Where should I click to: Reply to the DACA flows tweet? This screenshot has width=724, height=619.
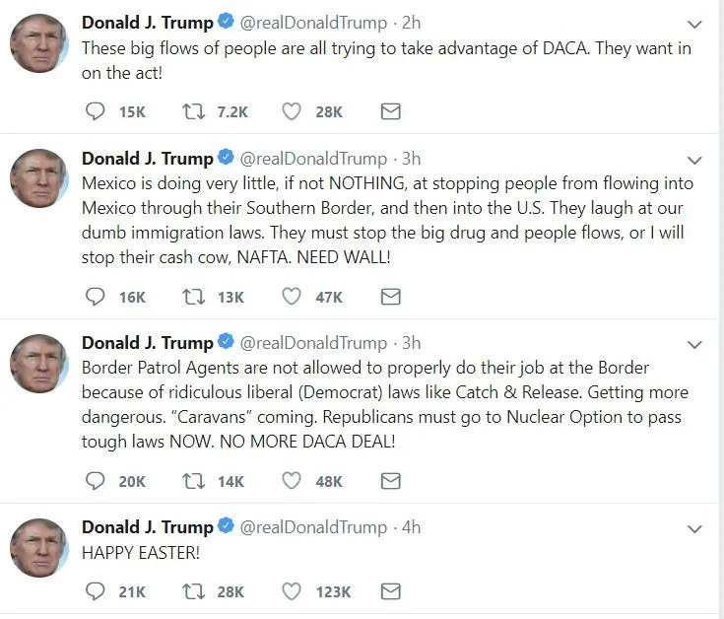(x=96, y=112)
